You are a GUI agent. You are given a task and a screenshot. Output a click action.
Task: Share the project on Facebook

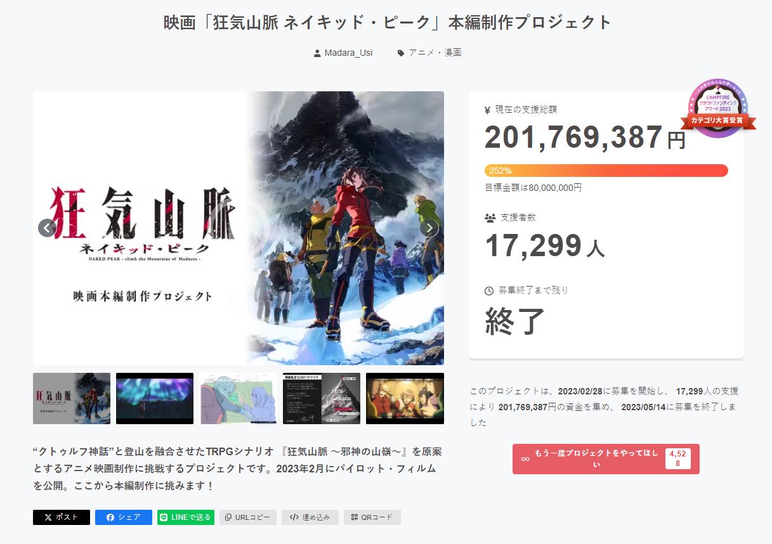124,517
